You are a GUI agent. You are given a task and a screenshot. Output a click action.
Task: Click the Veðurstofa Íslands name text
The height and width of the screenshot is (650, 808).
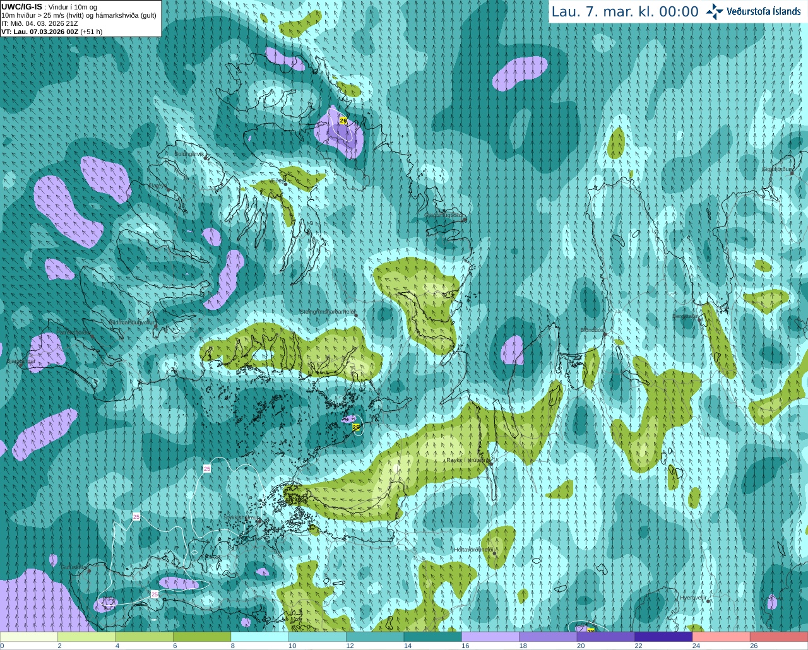point(763,11)
